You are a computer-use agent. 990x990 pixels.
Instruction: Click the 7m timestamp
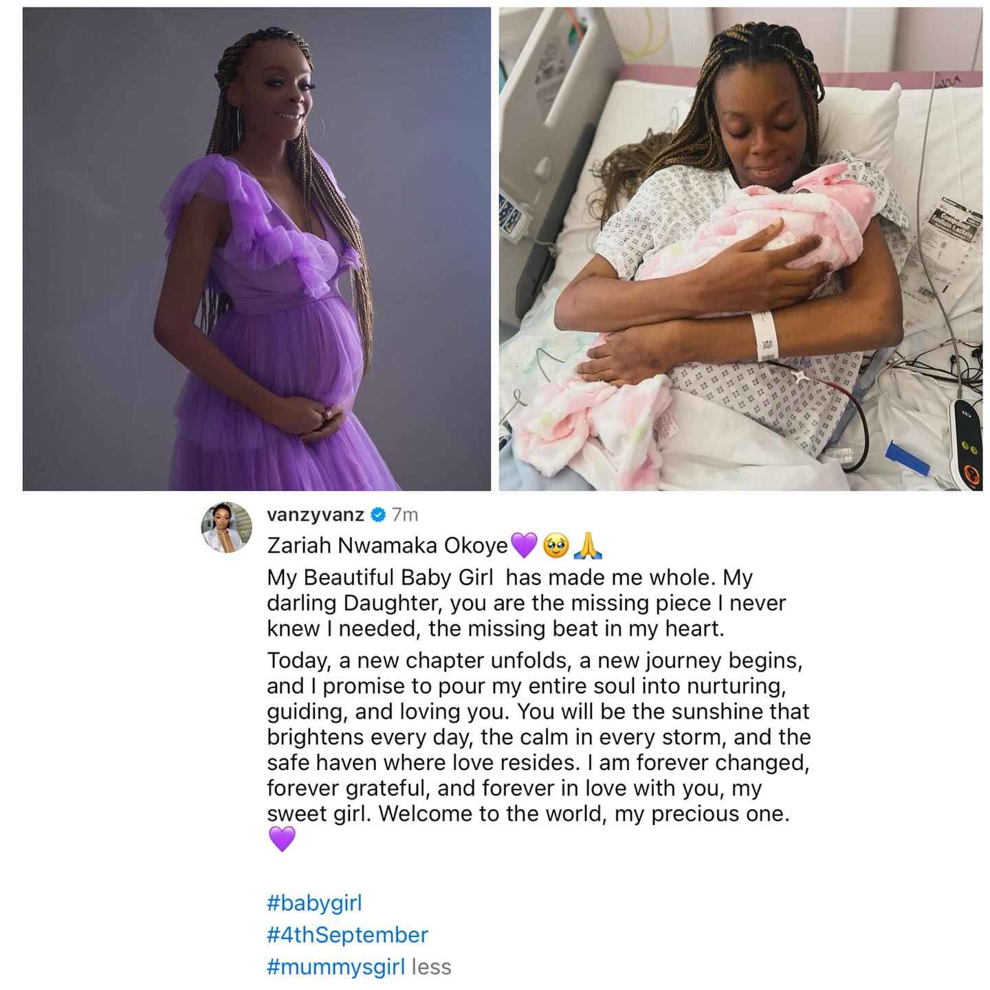(x=404, y=514)
